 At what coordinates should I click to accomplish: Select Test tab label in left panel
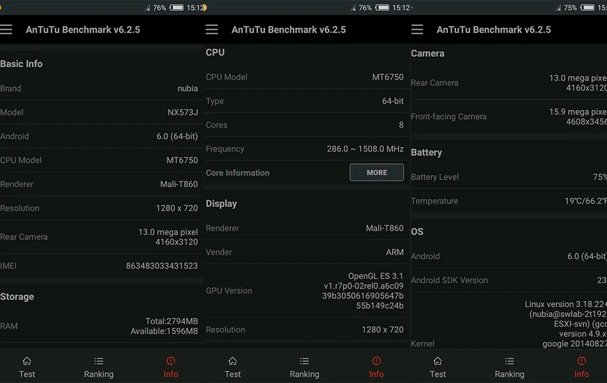(27, 374)
